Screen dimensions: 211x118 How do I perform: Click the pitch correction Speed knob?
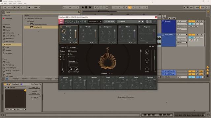click(x=70, y=69)
